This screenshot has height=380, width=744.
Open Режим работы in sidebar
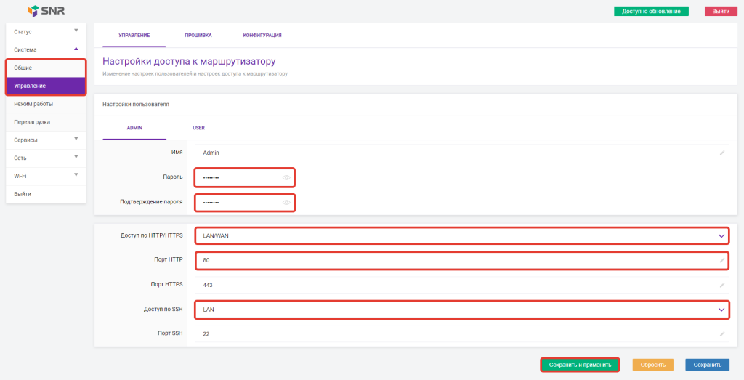[x=46, y=104]
